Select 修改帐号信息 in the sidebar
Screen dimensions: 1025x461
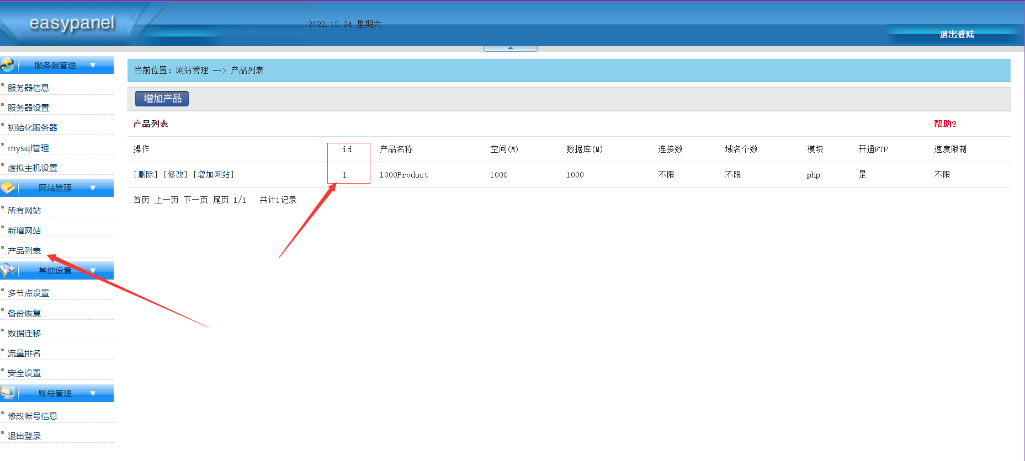[x=33, y=416]
